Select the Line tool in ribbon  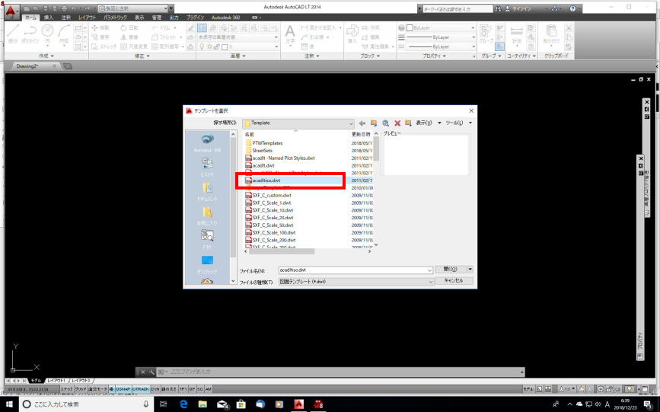point(13,34)
